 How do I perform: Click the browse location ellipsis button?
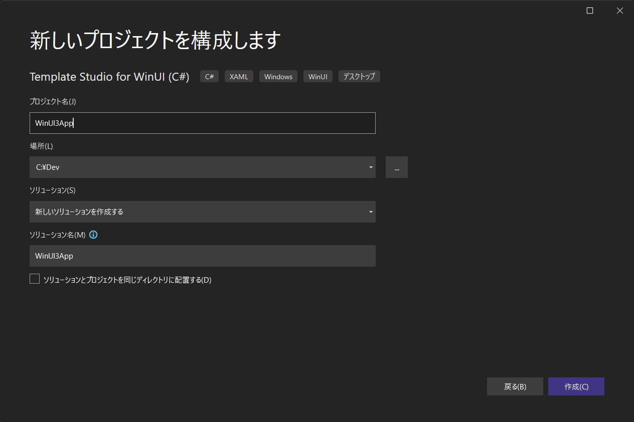pyautogui.click(x=397, y=167)
